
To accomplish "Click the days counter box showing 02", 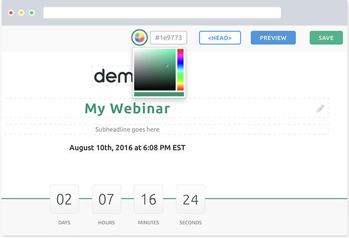I will point(64,199).
